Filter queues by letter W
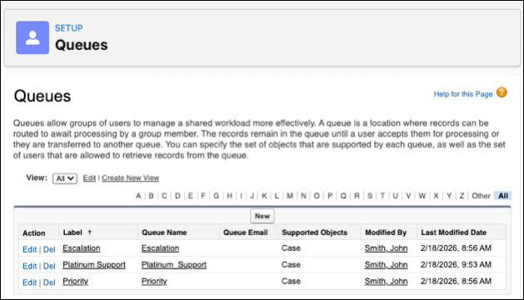Screen dimensions: 524x300 point(422,196)
